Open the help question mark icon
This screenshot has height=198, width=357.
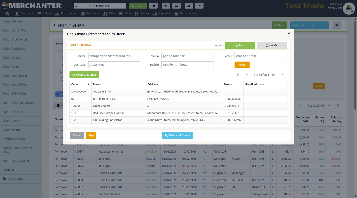[x=189, y=6]
